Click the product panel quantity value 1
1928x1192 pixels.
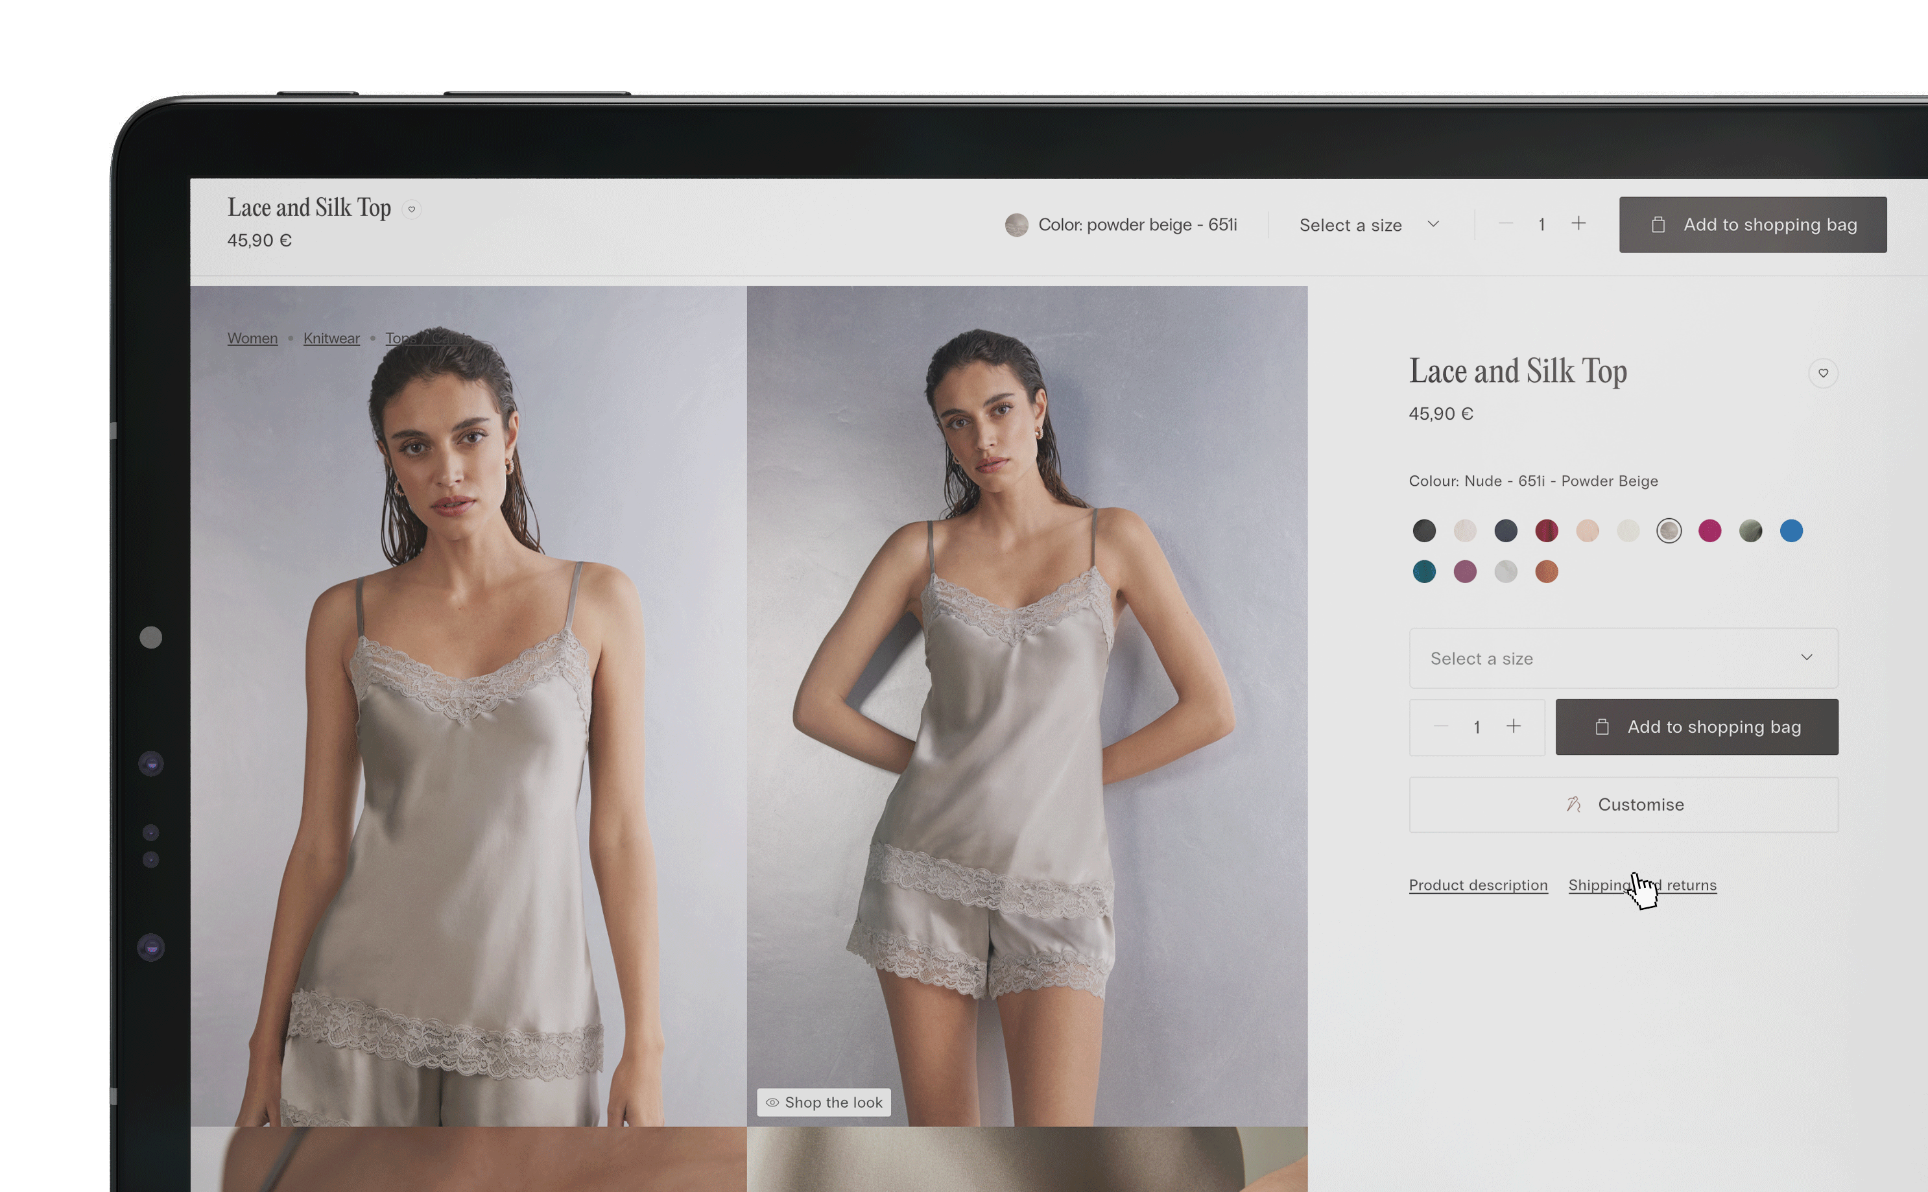point(1477,727)
